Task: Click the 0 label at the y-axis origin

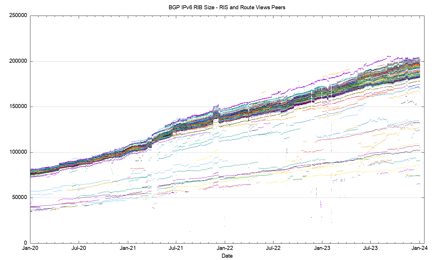Action: tap(25, 243)
